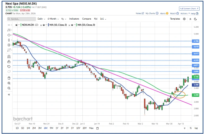Select the 10Y range
The height and width of the screenshot is (134, 204).
tap(78, 128)
